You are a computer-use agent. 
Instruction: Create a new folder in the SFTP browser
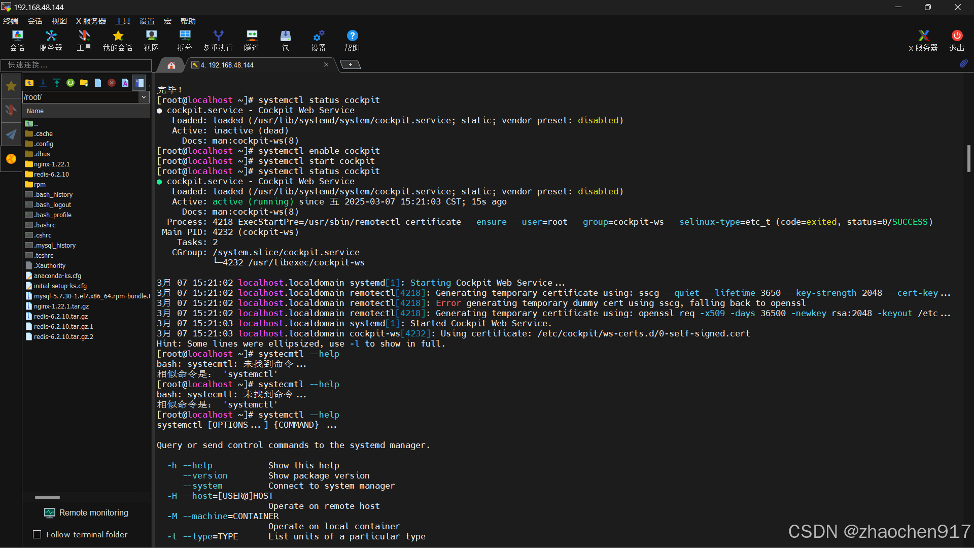[84, 83]
